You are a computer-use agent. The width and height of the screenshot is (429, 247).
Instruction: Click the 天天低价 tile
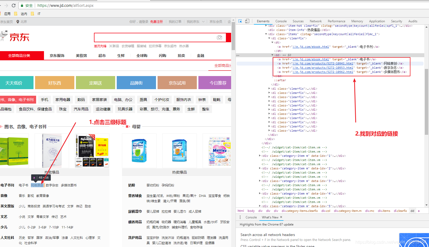pos(17,83)
